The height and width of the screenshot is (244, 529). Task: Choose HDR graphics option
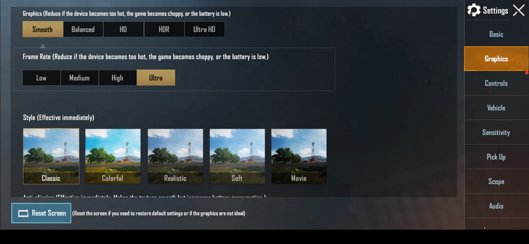tap(164, 30)
